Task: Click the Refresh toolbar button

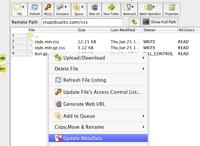Action: [x=35, y=10]
